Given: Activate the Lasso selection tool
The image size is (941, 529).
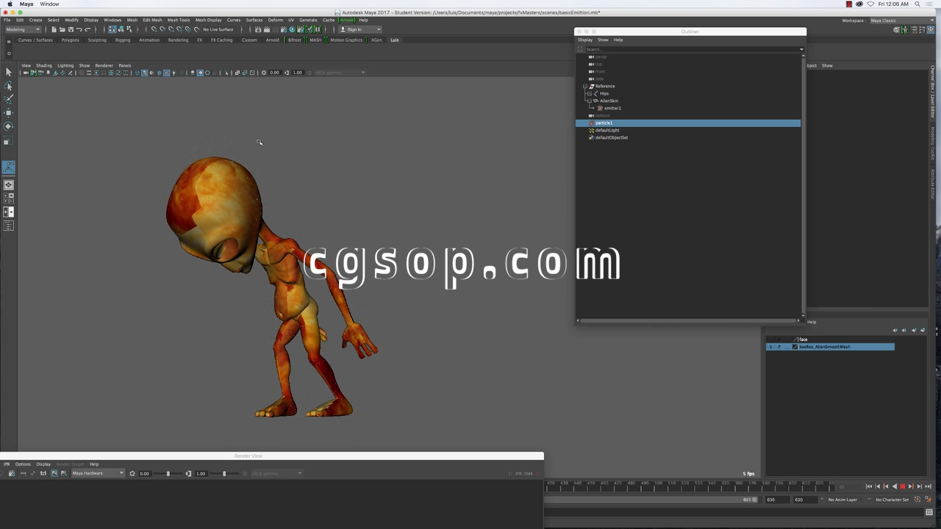Looking at the screenshot, I should click(9, 86).
